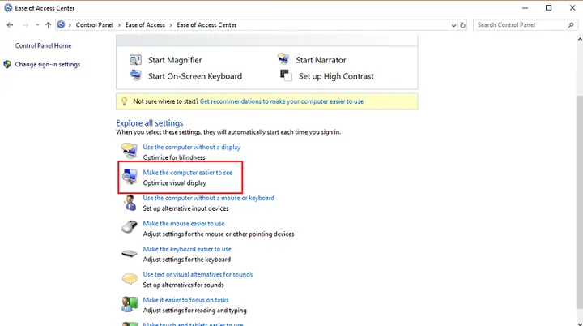Click the scrollbar up arrow
Viewport: 583px width, 326px height.
pyautogui.click(x=580, y=39)
